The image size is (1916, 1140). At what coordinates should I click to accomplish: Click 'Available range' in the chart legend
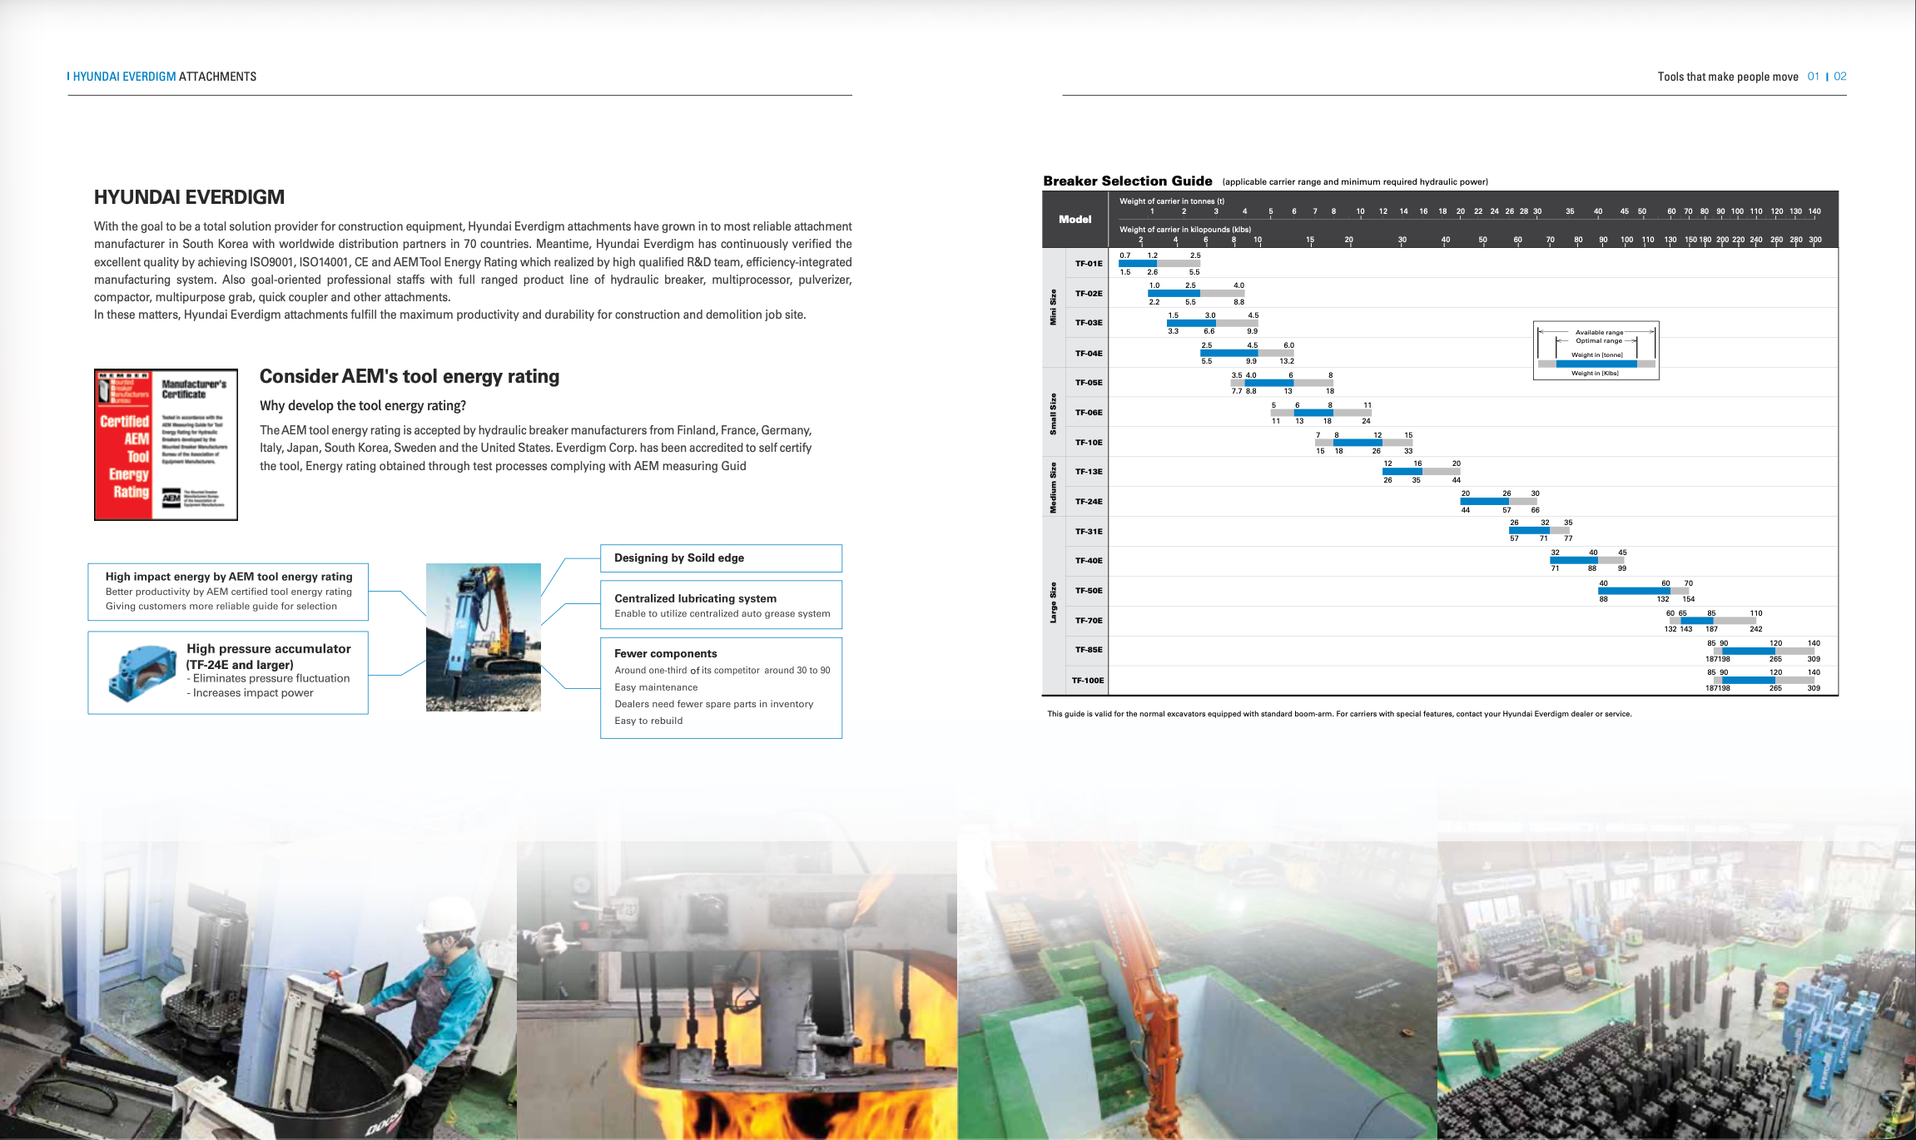pos(1599,333)
